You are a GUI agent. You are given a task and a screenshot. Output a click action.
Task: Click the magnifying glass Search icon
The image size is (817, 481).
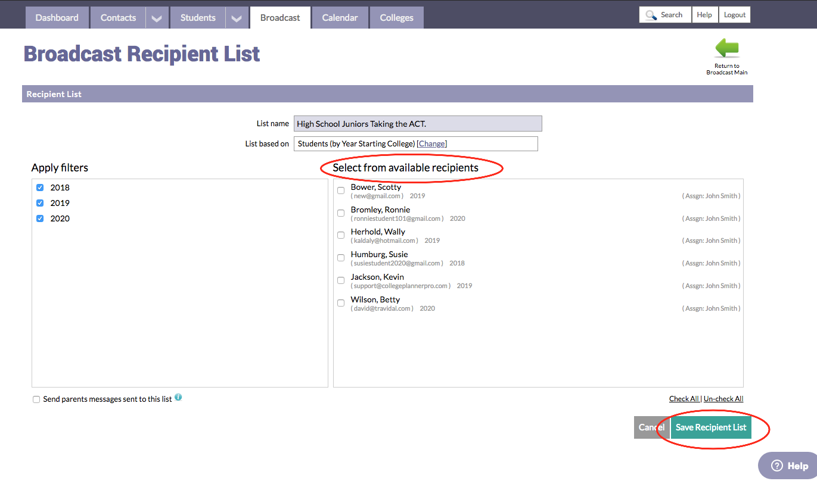point(651,15)
